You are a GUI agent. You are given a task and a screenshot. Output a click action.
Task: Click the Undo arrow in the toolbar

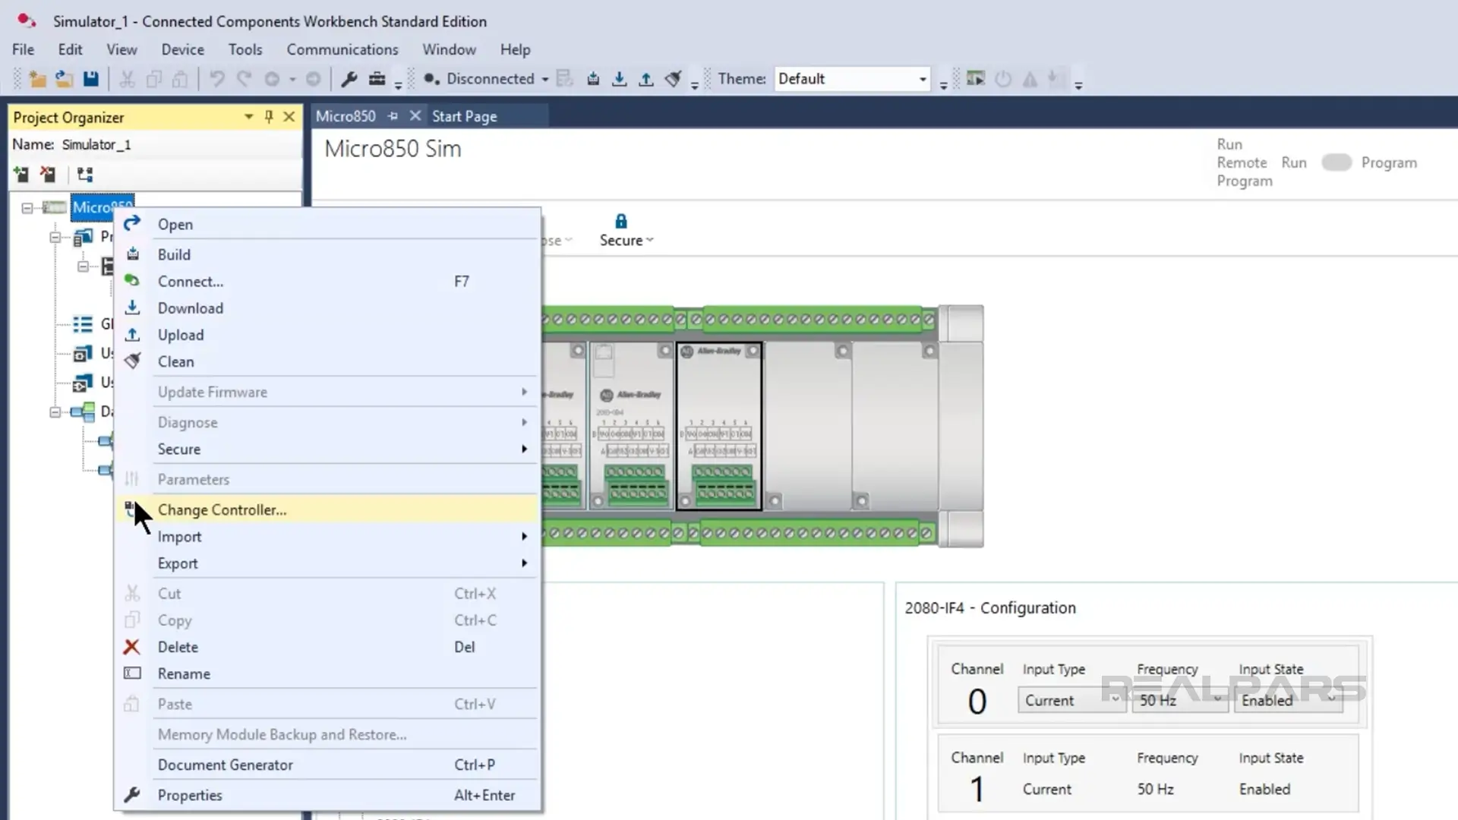coord(217,79)
